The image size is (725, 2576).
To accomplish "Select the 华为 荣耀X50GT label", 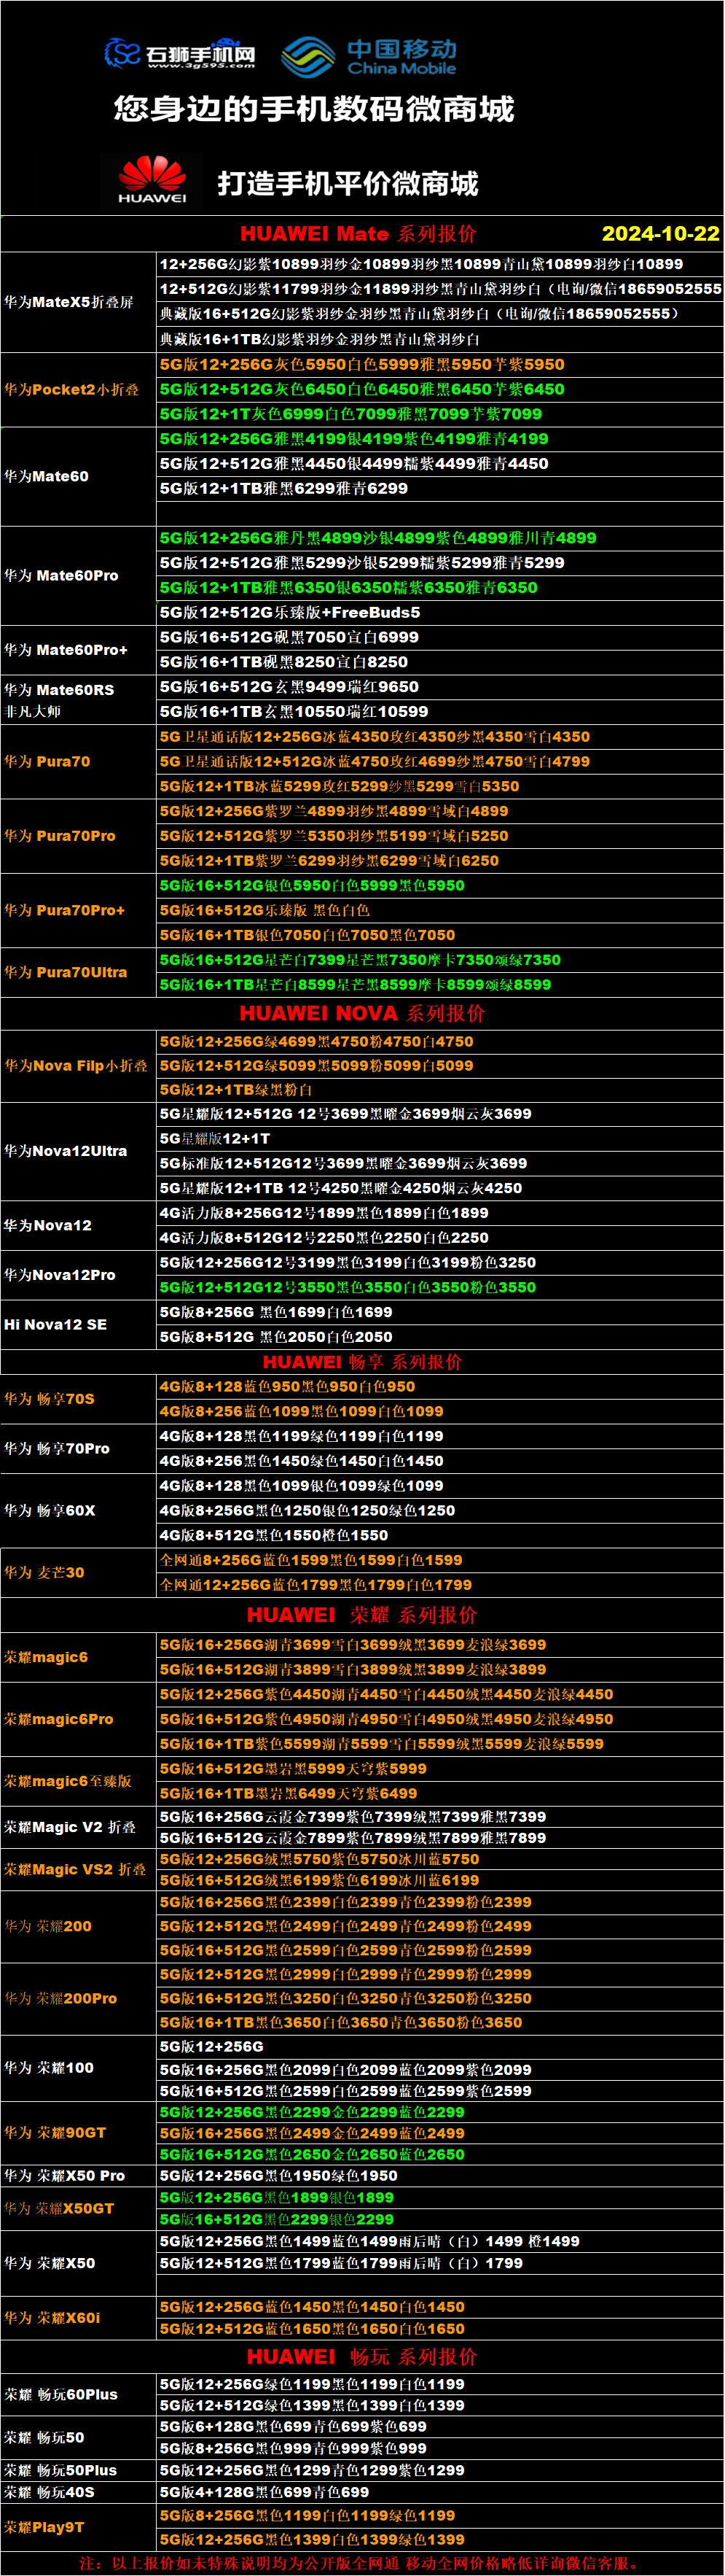I will tap(59, 2208).
